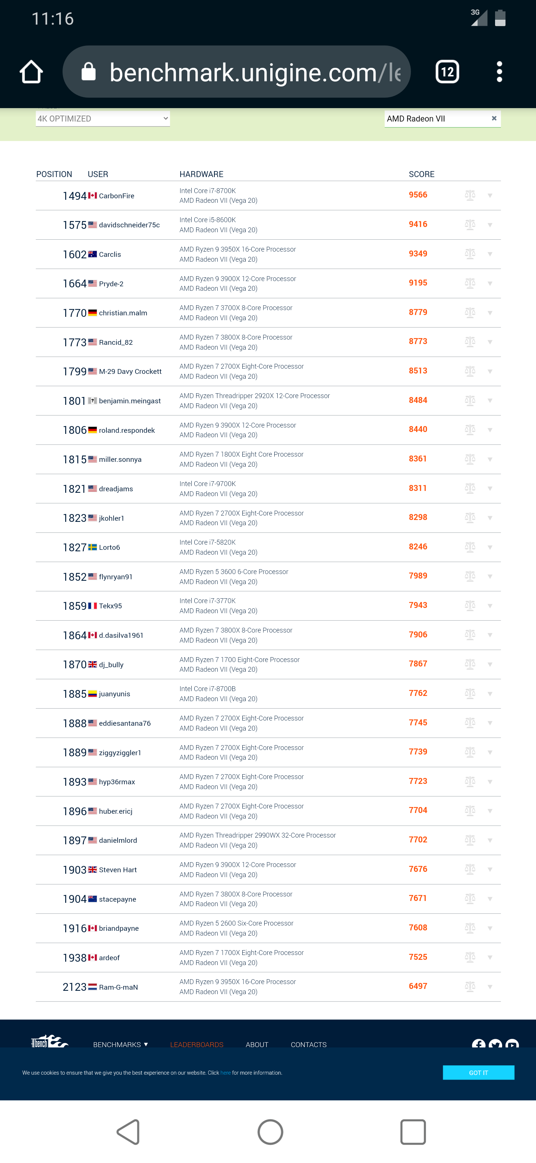Expand the details arrow for Tekx95's entry
536x1163 pixels.
490,606
